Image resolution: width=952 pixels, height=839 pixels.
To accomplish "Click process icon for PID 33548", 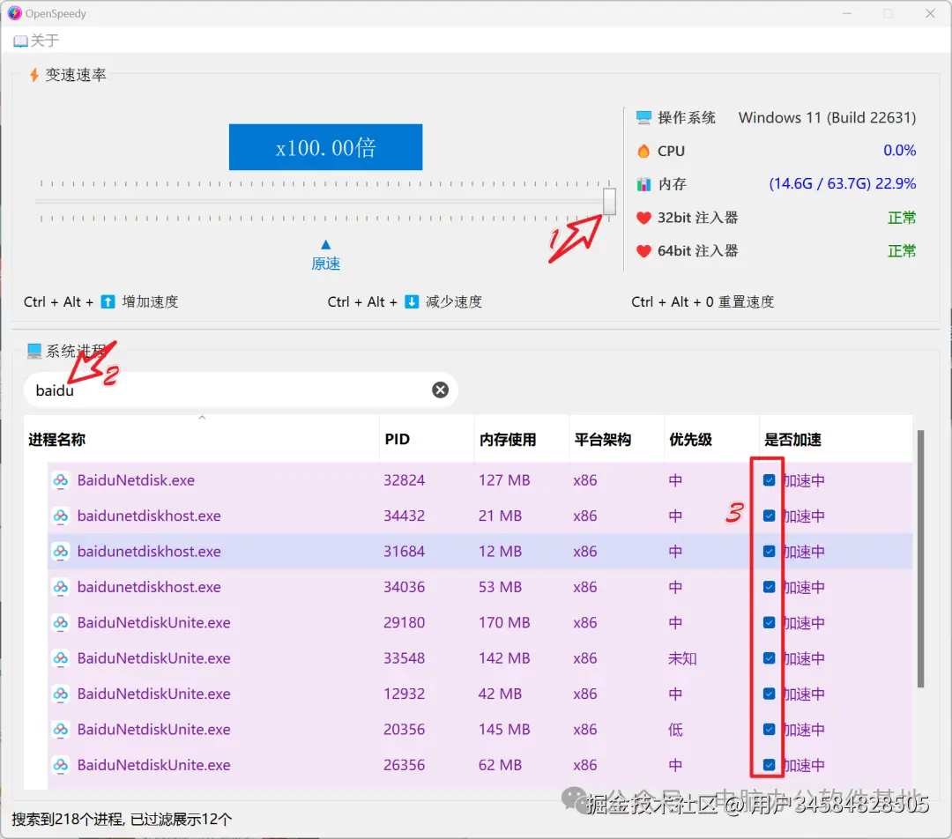I will tap(60, 658).
